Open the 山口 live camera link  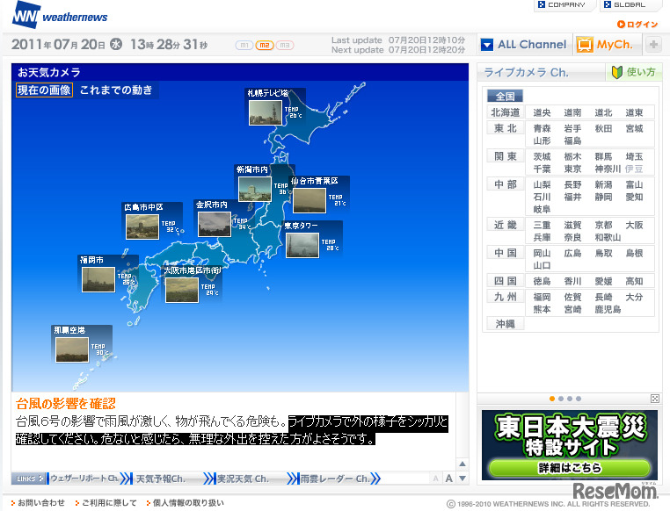click(x=542, y=265)
